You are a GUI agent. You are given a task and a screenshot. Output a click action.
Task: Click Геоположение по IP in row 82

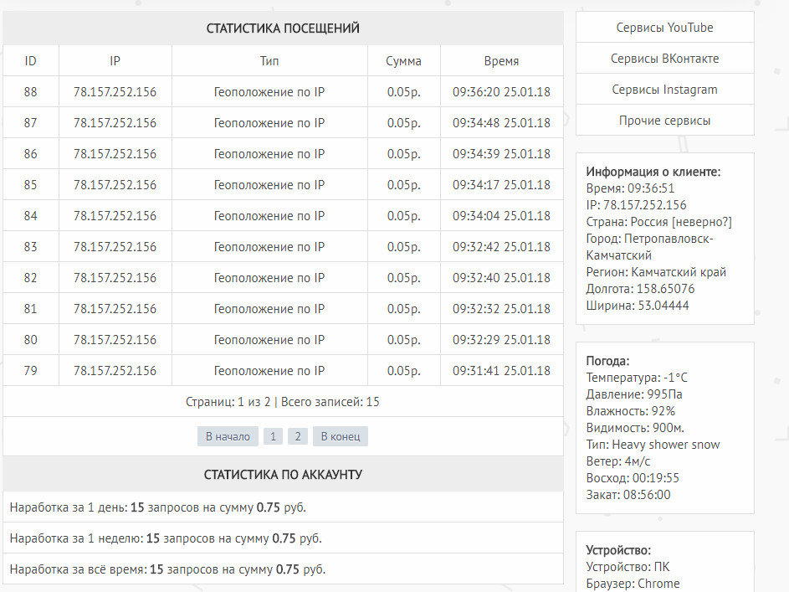(x=269, y=278)
